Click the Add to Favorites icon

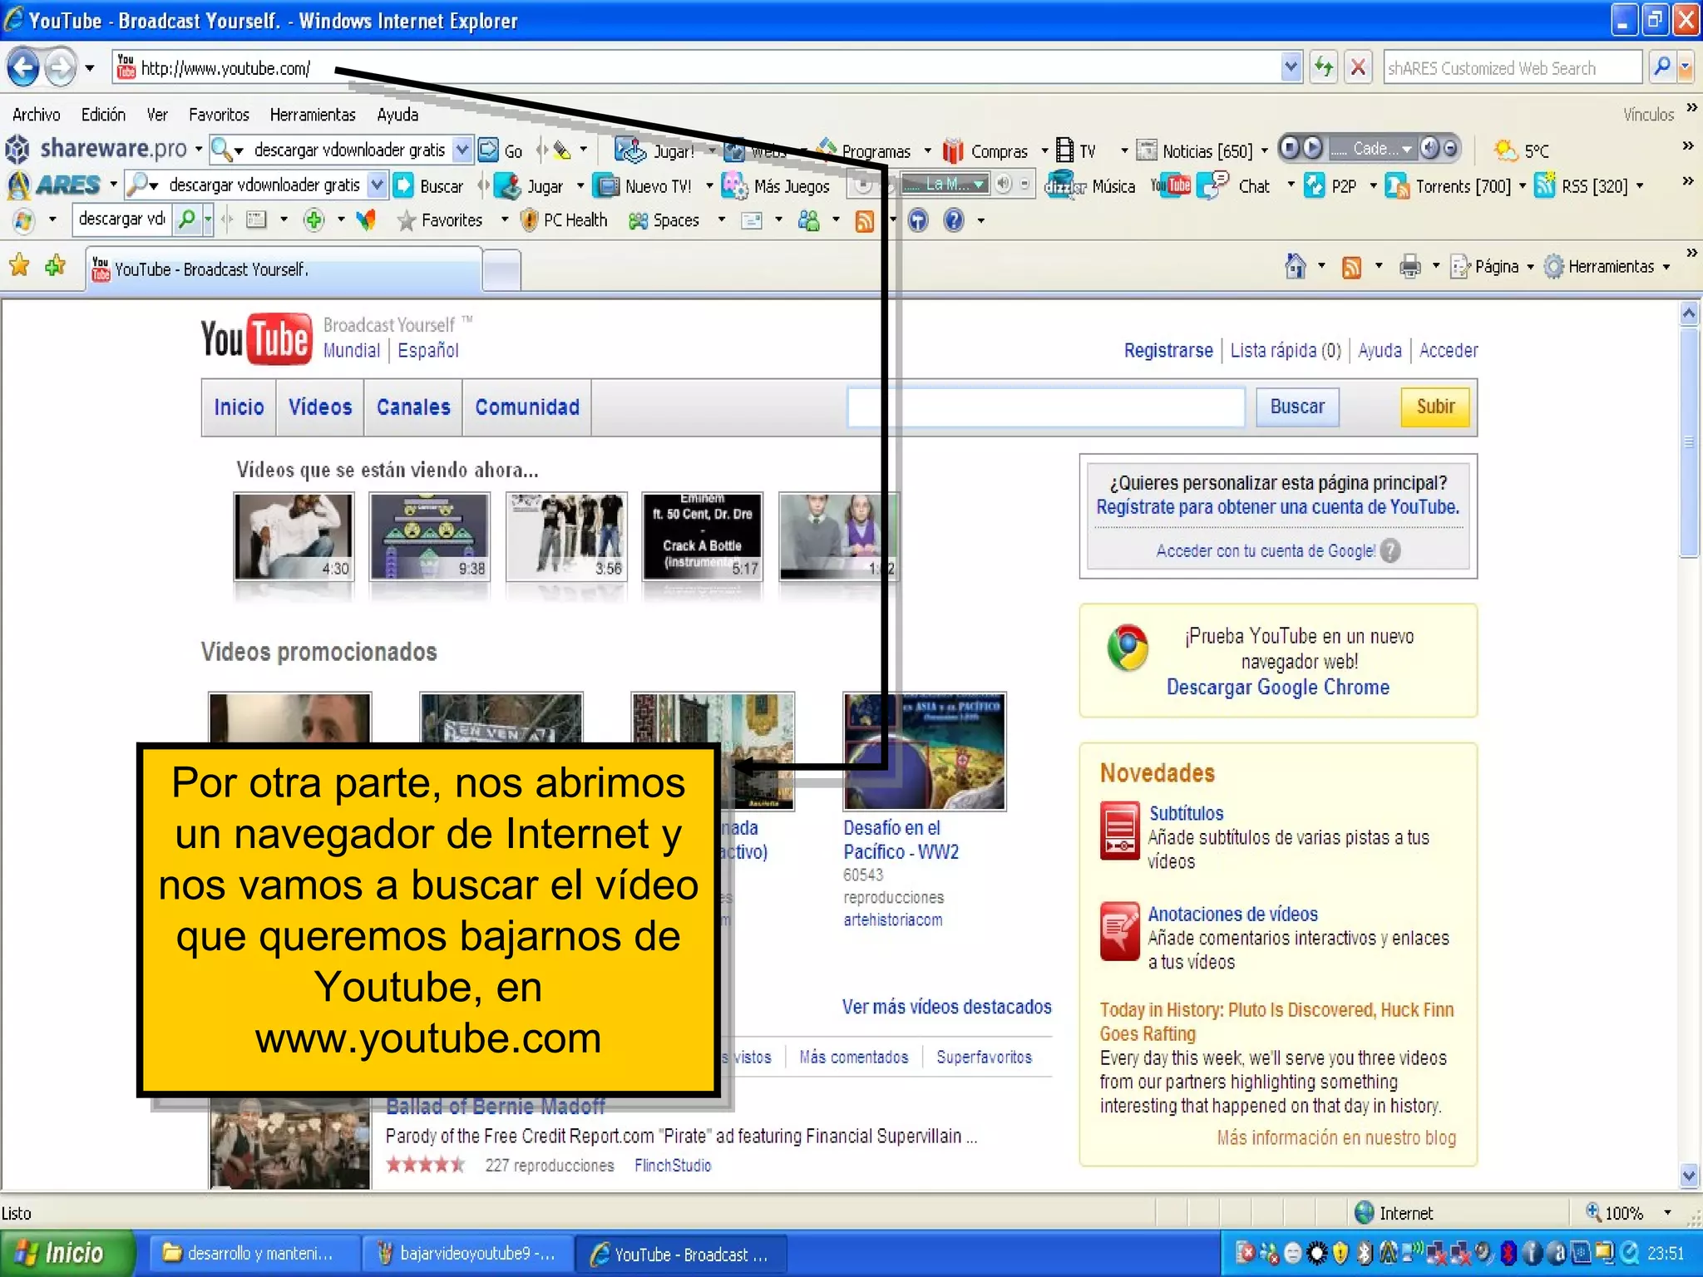click(x=56, y=266)
